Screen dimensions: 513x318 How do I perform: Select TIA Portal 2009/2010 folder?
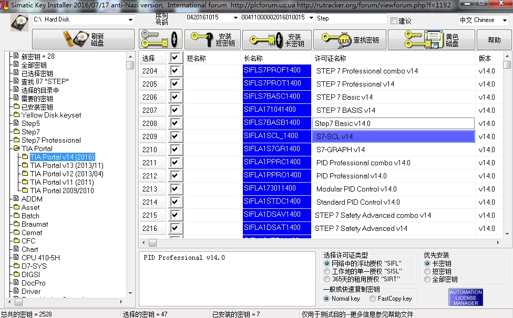(x=62, y=190)
